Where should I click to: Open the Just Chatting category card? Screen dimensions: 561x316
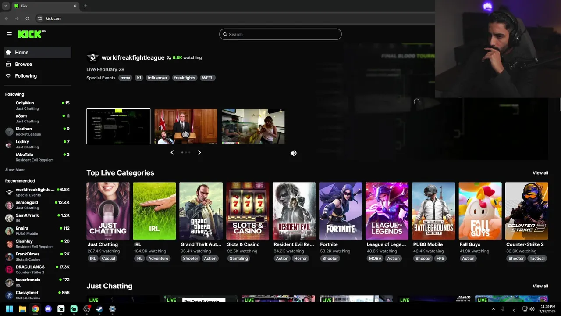pos(108,211)
